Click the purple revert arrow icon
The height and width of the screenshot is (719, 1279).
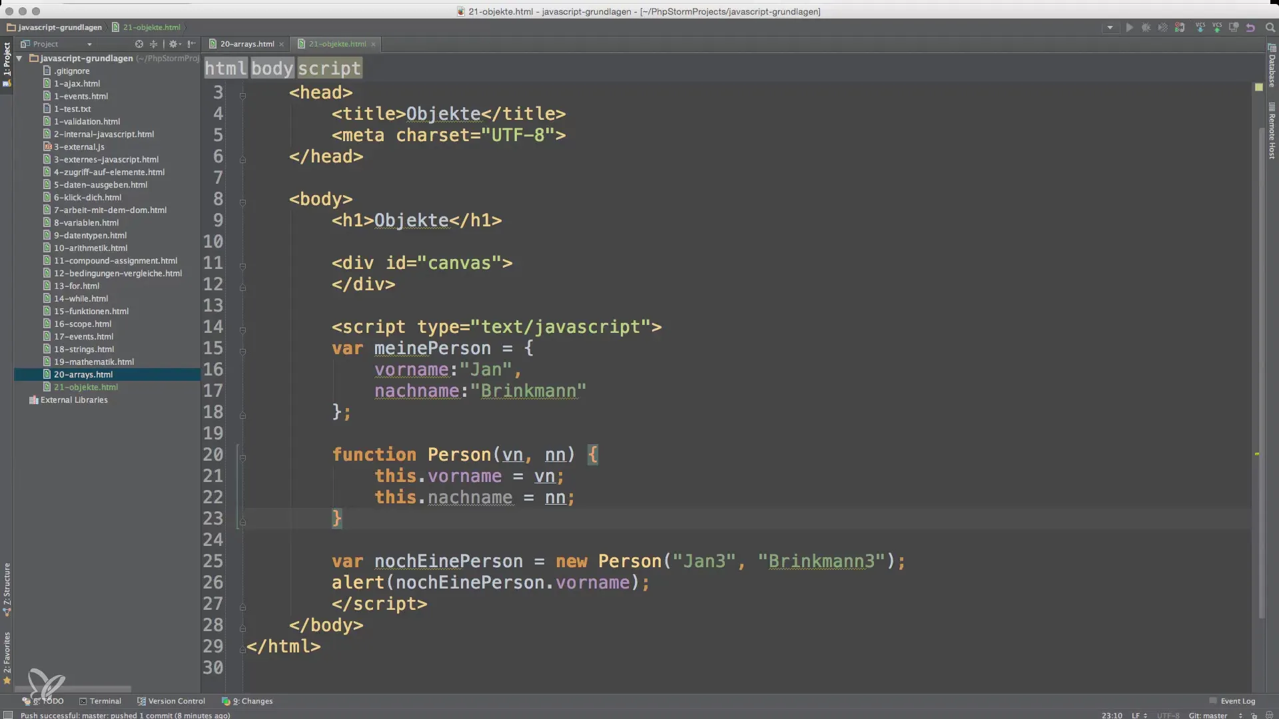coord(1250,27)
